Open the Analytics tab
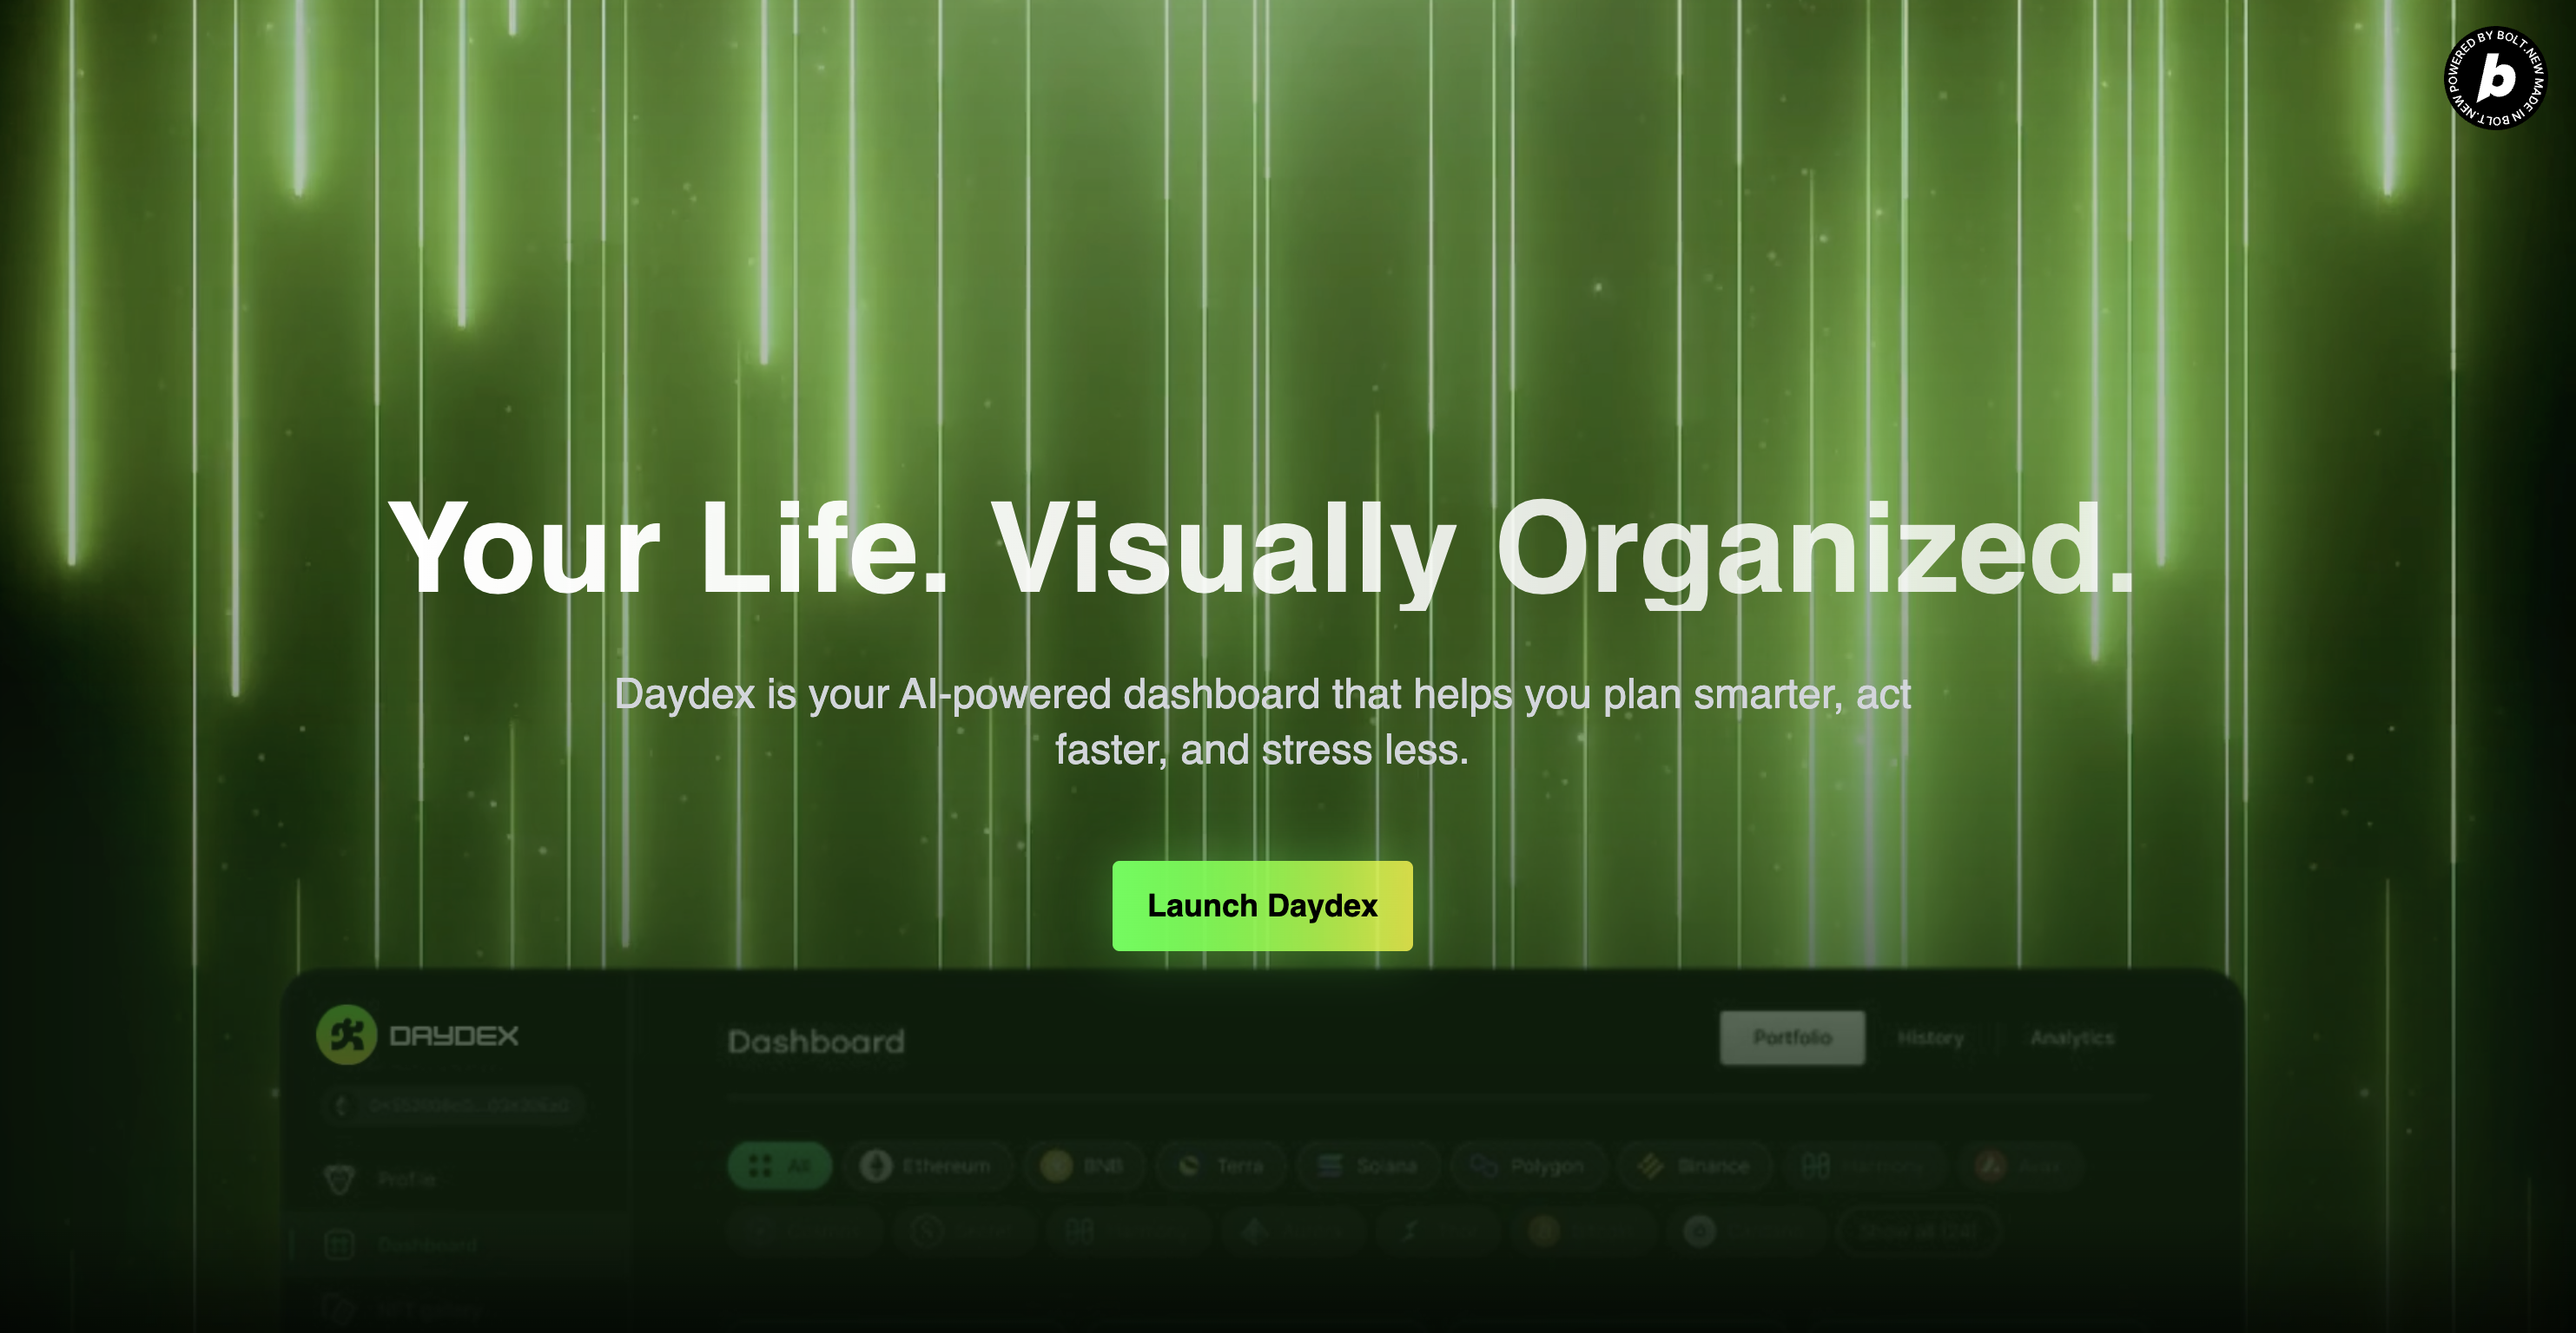 [2072, 1038]
